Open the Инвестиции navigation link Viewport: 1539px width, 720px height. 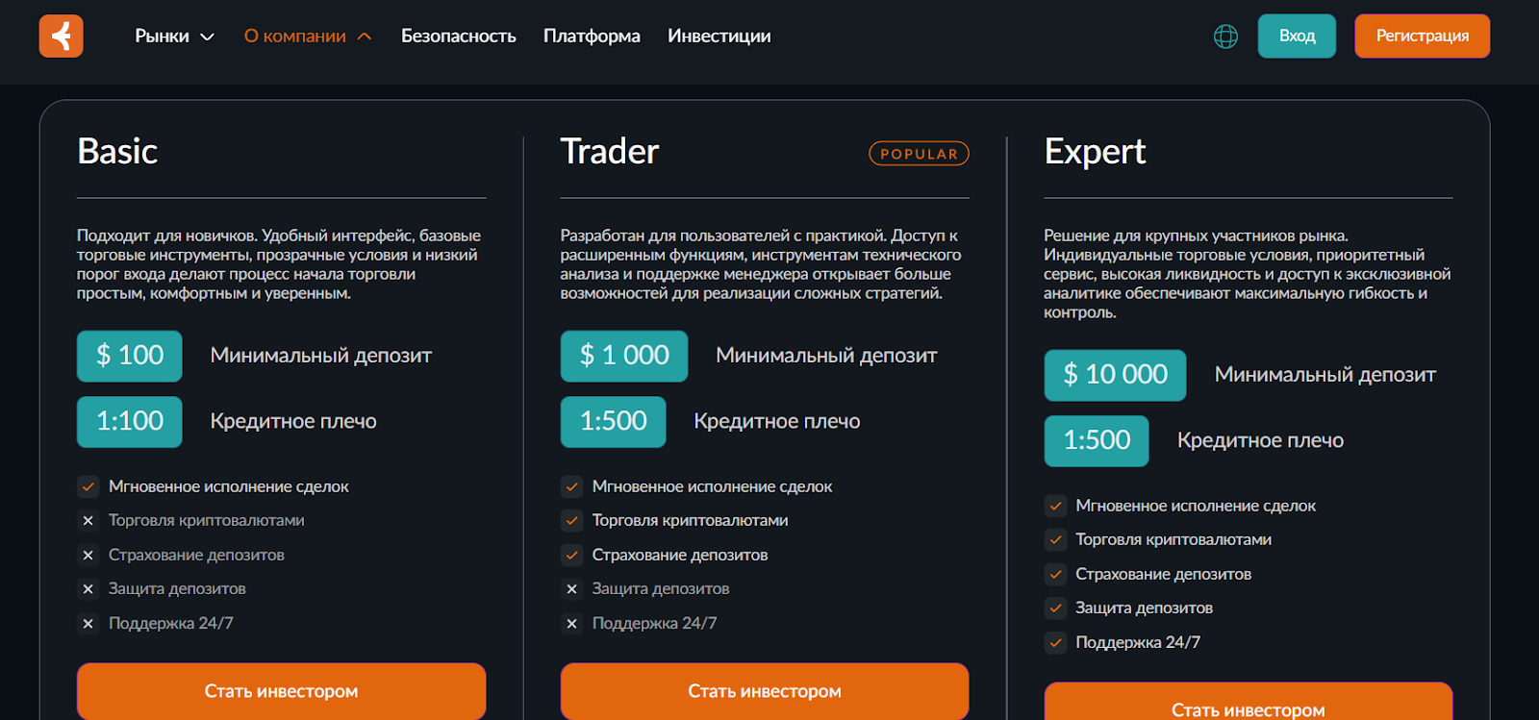pyautogui.click(x=719, y=37)
